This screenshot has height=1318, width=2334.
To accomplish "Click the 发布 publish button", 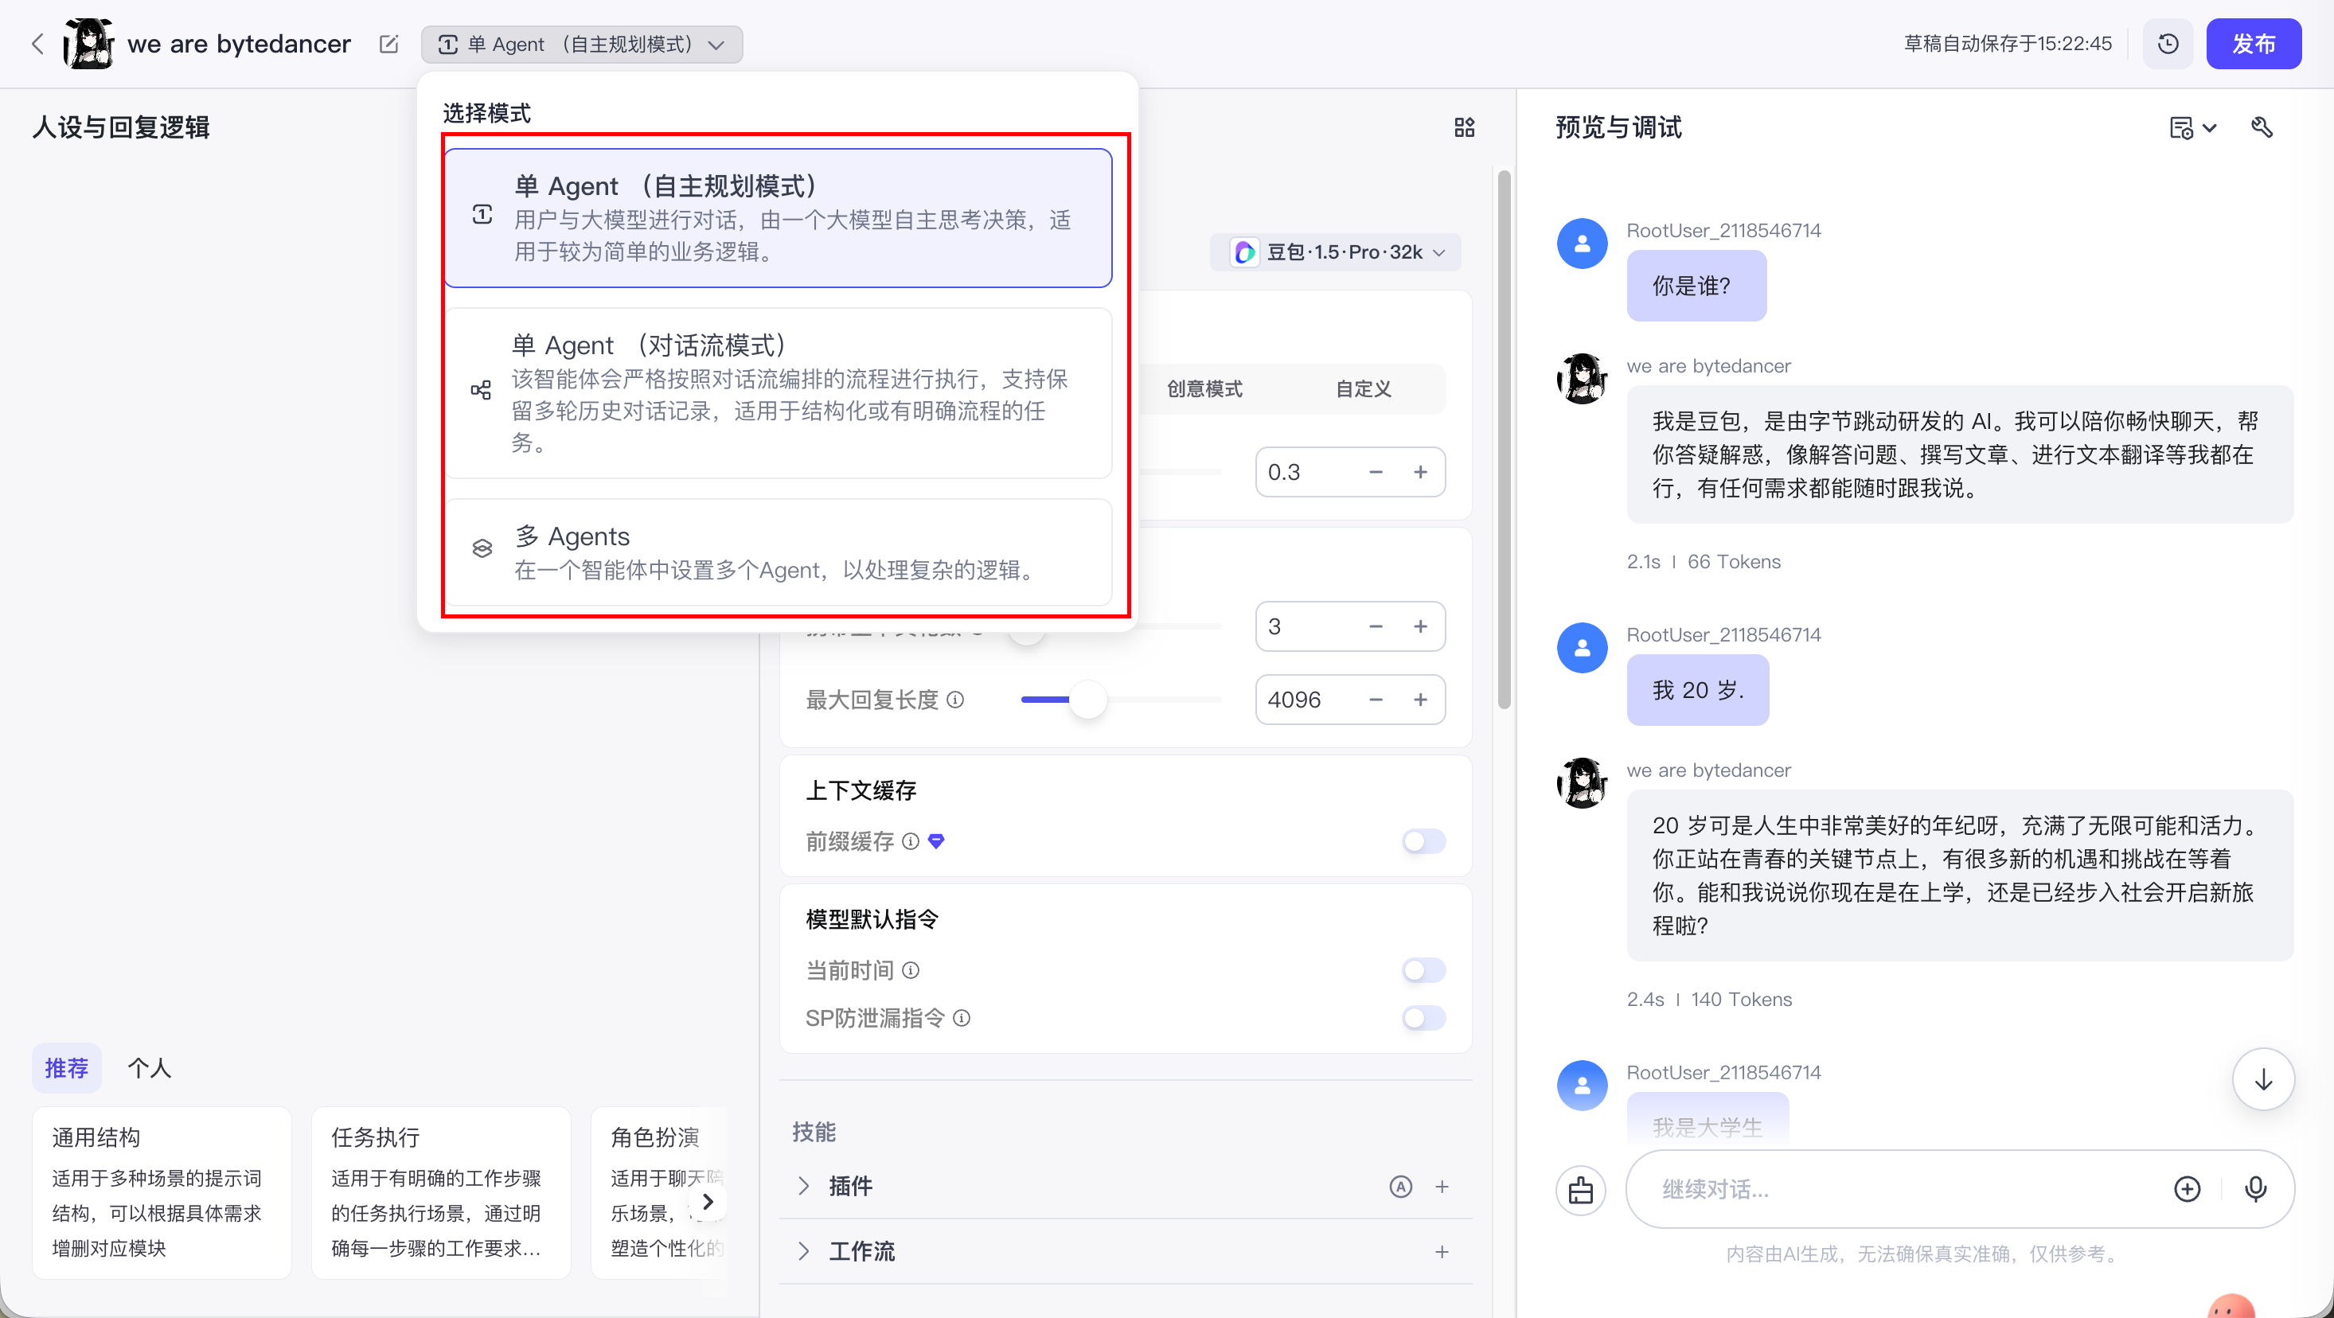I will (x=2253, y=45).
